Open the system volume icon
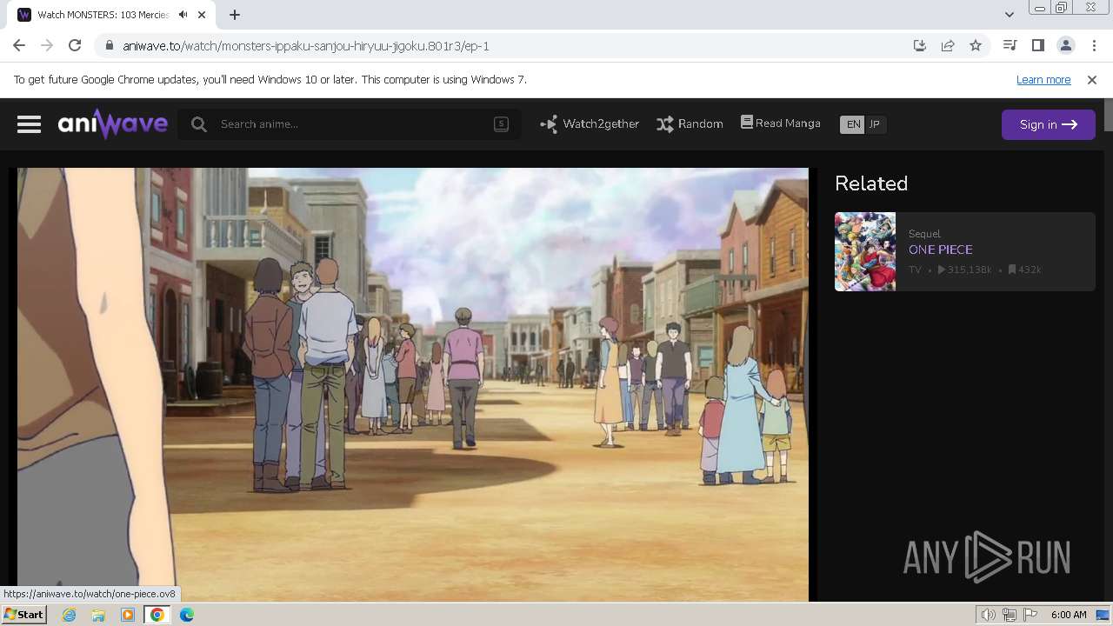Image resolution: width=1113 pixels, height=626 pixels. pos(989,615)
